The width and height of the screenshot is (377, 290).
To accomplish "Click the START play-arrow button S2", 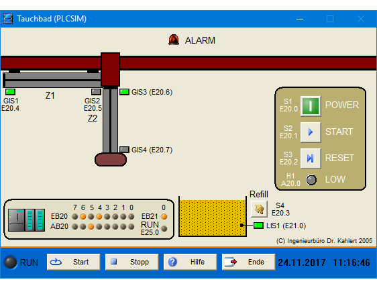I will coord(311,132).
